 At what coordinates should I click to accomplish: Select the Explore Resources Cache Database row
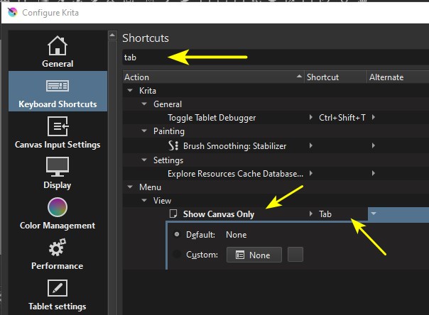(x=276, y=173)
